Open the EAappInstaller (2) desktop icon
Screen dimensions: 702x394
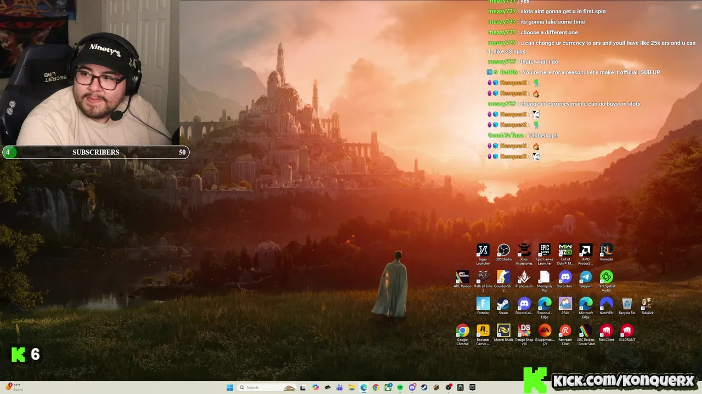click(x=545, y=334)
